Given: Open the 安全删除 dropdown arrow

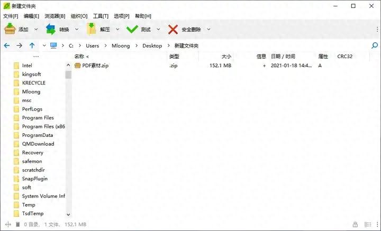Looking at the screenshot, I should coord(208,30).
